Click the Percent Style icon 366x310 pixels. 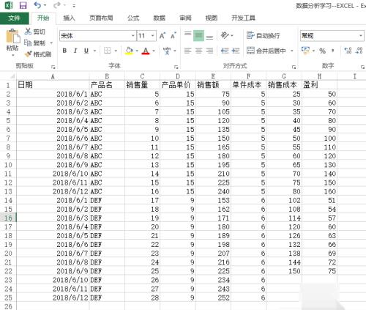pyautogui.click(x=323, y=51)
